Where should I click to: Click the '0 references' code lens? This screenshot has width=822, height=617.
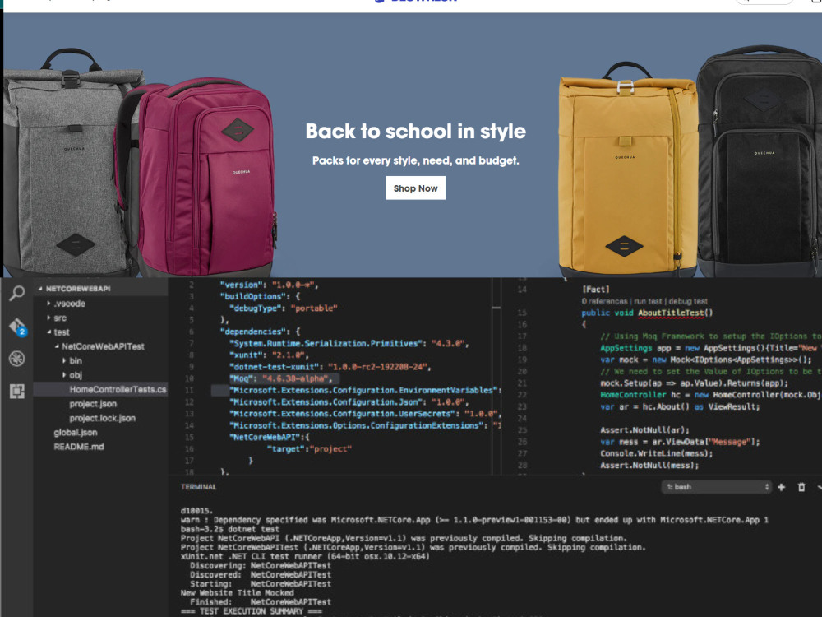click(x=604, y=301)
